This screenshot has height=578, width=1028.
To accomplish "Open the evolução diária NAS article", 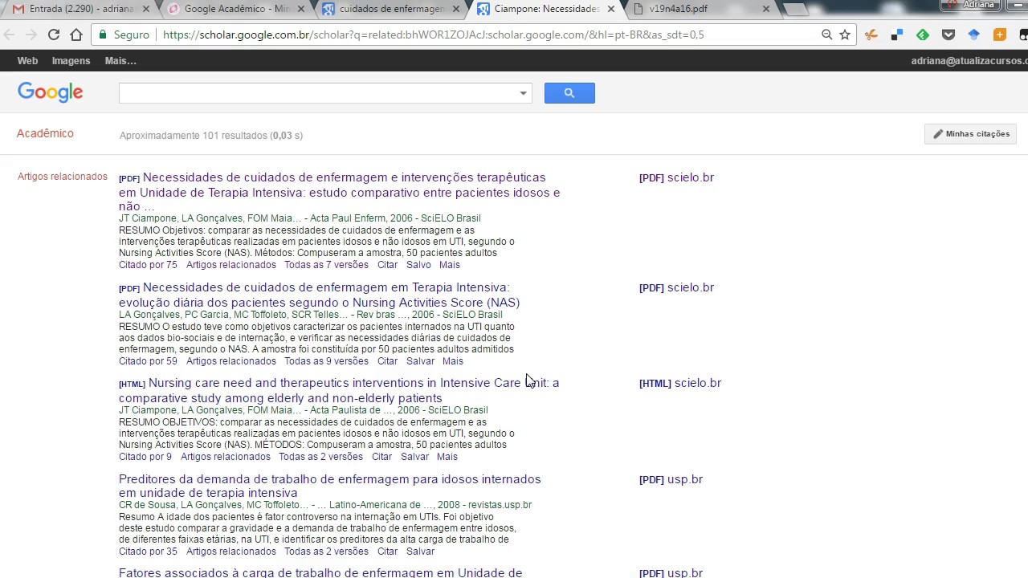I will pos(320,295).
